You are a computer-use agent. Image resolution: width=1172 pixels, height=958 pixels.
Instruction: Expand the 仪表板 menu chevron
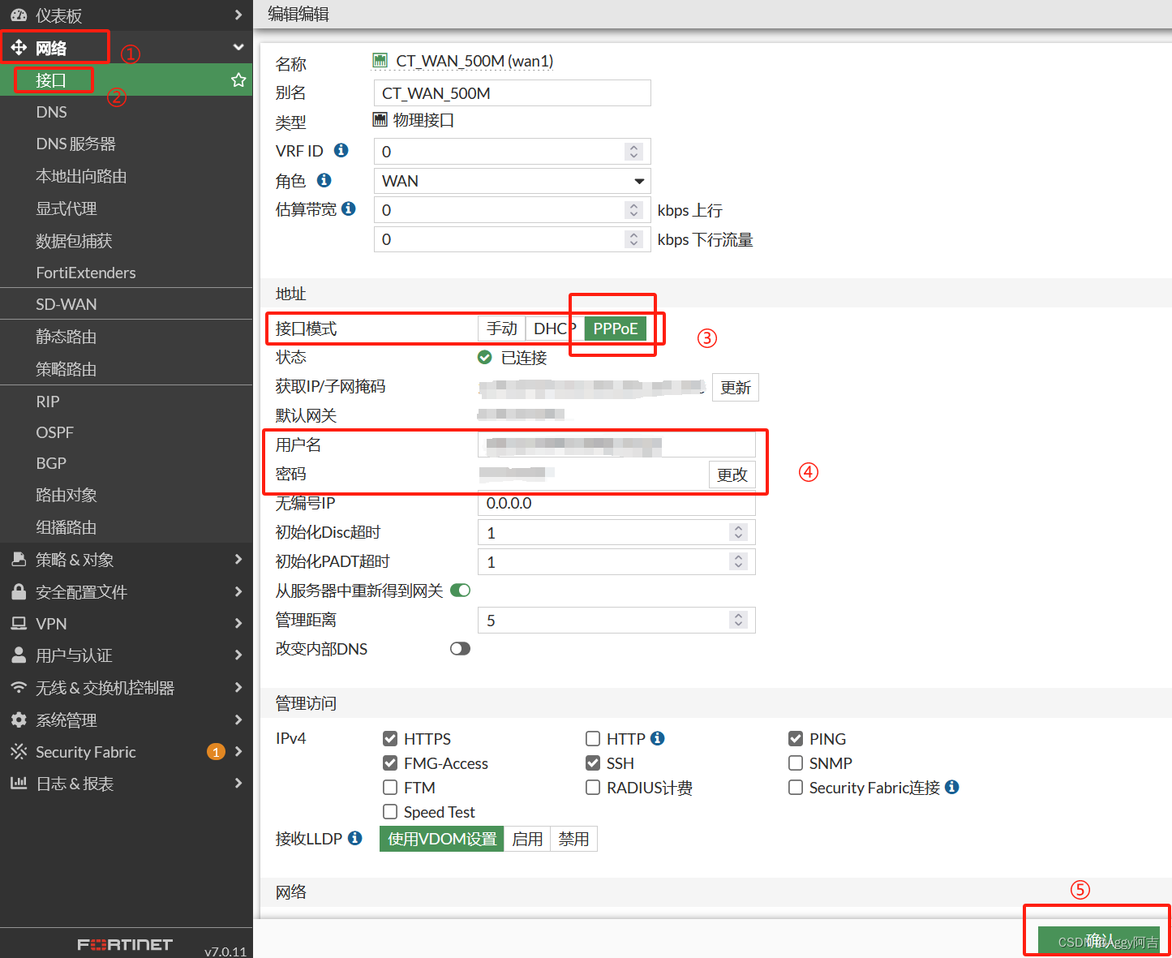[x=238, y=15]
